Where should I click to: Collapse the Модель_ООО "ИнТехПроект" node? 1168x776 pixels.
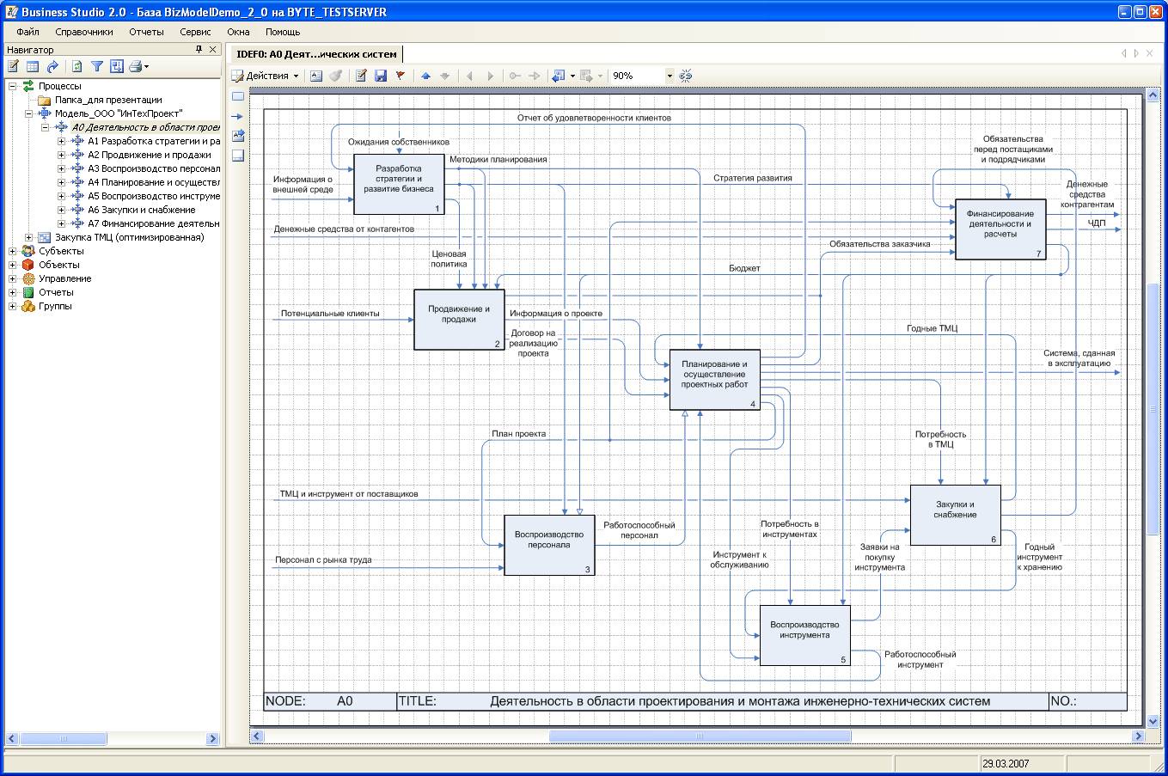[28, 113]
